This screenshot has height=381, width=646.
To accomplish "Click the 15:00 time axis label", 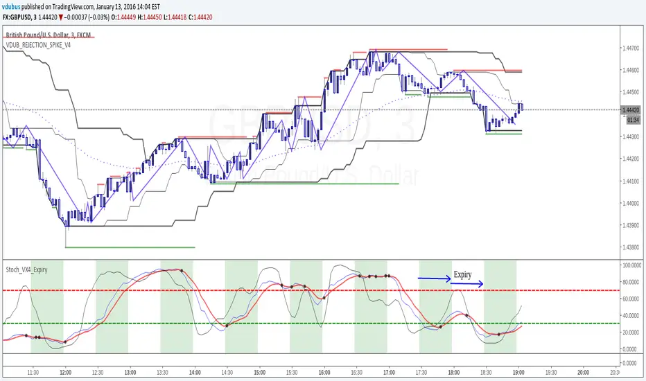I will pyautogui.click(x=259, y=373).
